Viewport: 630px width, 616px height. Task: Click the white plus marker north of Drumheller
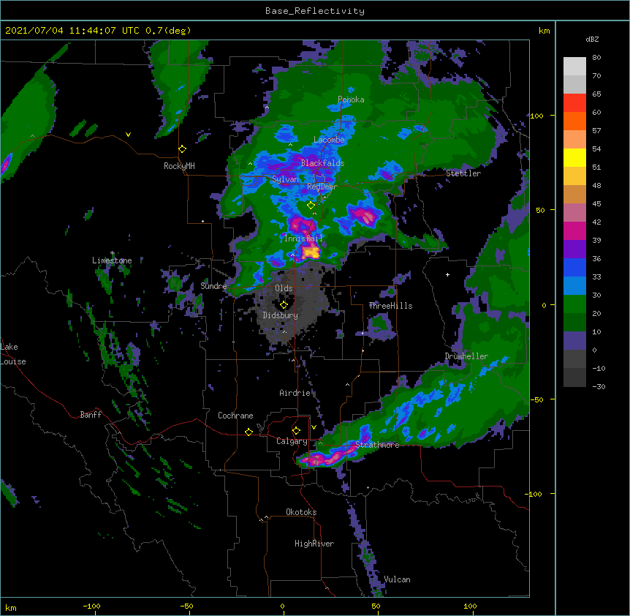tap(447, 274)
